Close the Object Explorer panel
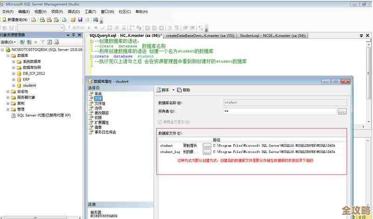373x219 pixels. click(79, 35)
